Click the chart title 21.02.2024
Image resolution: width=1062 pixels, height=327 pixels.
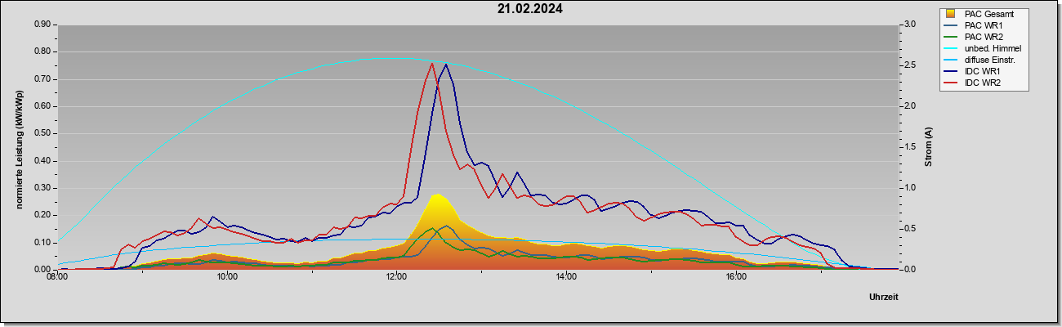(x=529, y=10)
